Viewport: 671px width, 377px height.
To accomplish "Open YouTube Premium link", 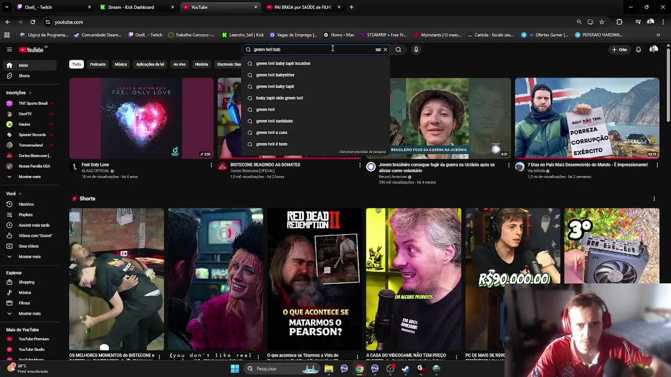I will [x=30, y=339].
